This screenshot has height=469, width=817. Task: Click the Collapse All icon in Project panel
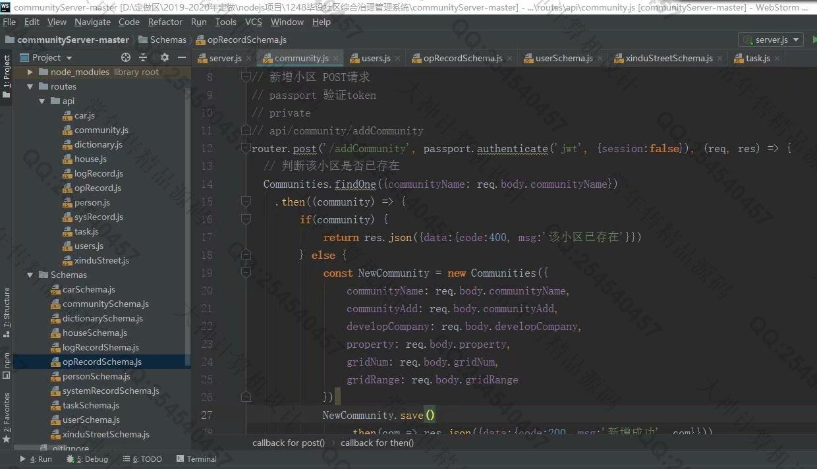pyautogui.click(x=143, y=58)
